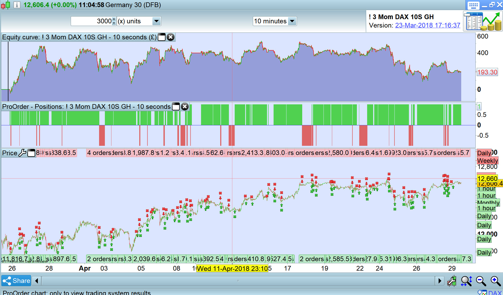Open Price settings wrench icon
This screenshot has width=503, height=295.
22,153
